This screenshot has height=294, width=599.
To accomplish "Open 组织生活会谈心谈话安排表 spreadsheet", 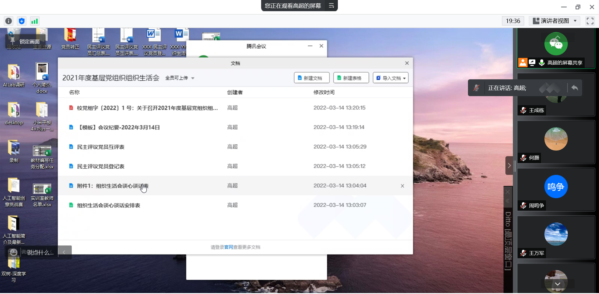I will (108, 205).
